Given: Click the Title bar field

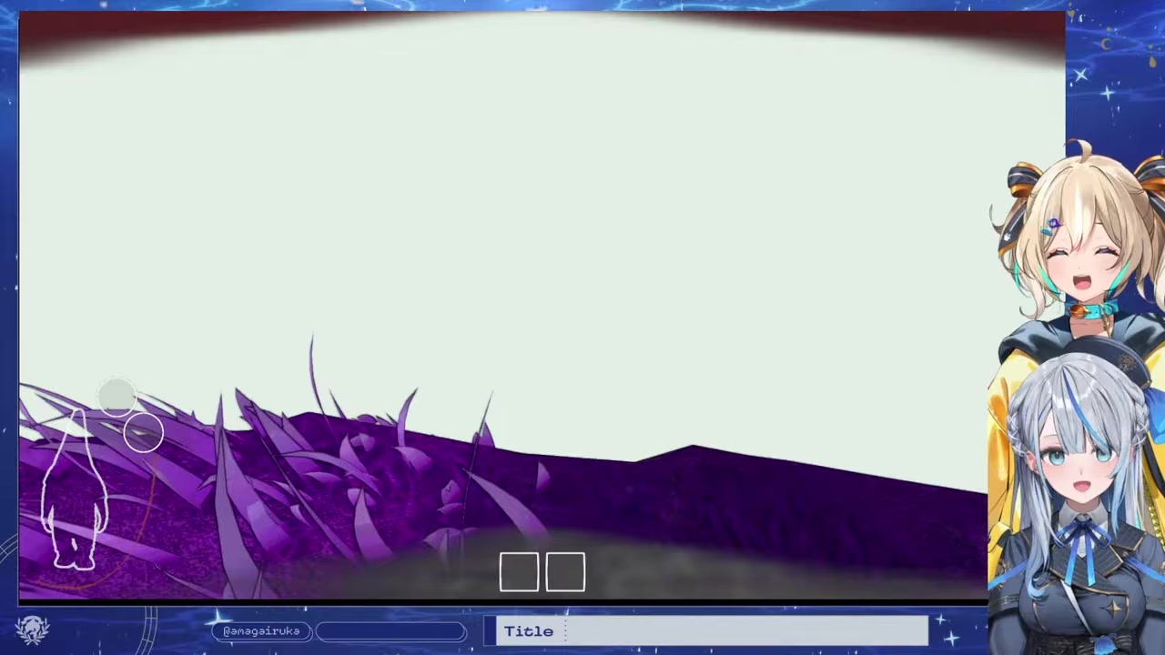Looking at the screenshot, I should (x=706, y=631).
